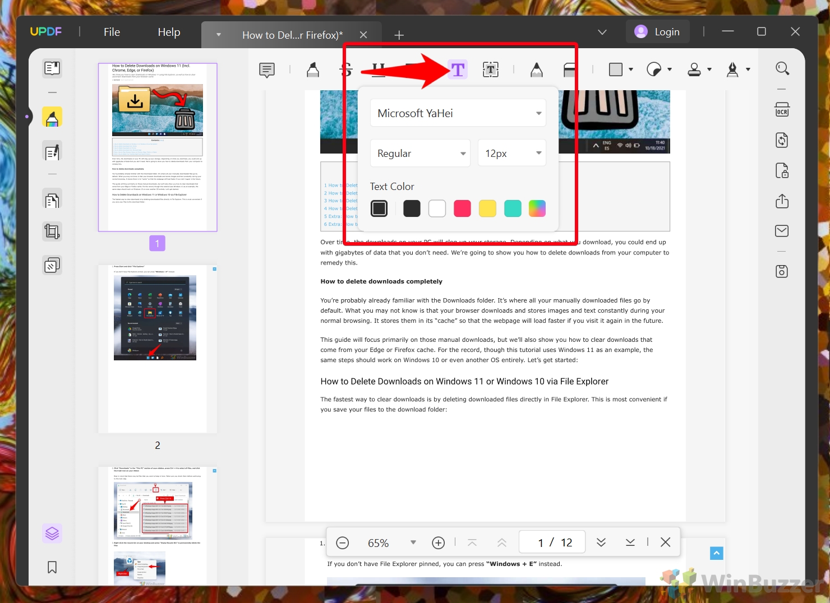Switch to How to Del...r Firefox tab
This screenshot has width=830, height=603.
coord(292,35)
